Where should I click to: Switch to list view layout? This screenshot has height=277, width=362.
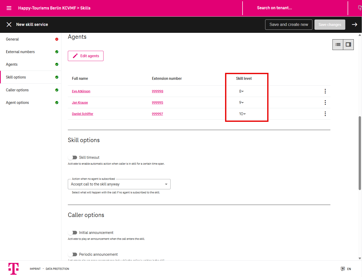338,45
